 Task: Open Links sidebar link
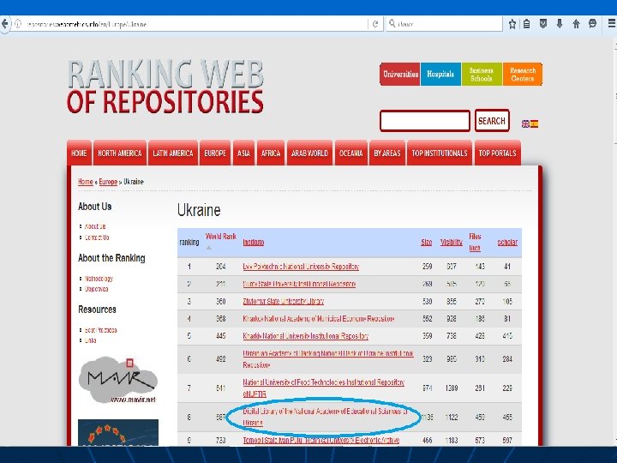(91, 340)
